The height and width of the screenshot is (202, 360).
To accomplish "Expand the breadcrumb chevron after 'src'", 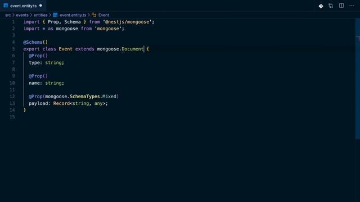I will point(13,15).
